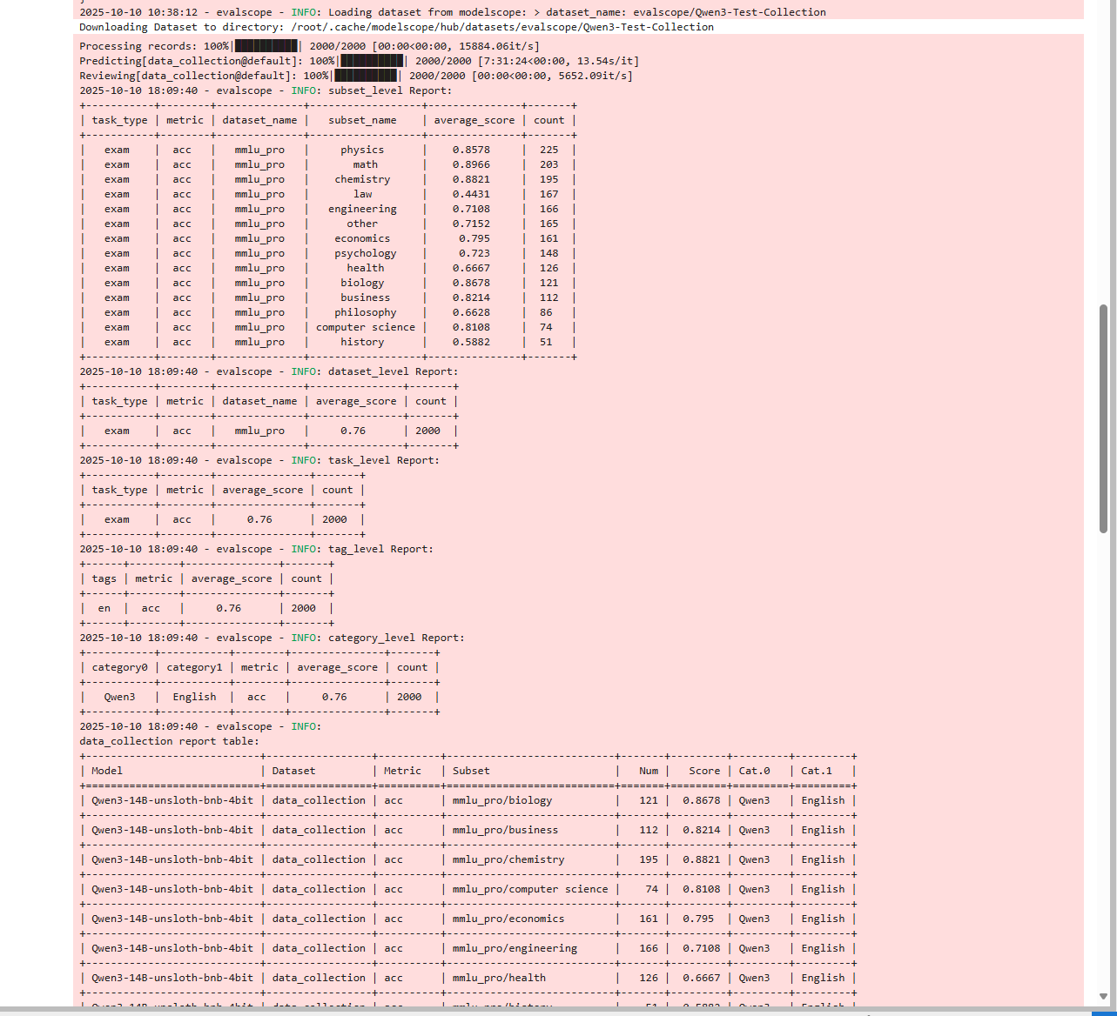This screenshot has width=1117, height=1016.
Task: Click the count value 225
Action: click(x=548, y=150)
